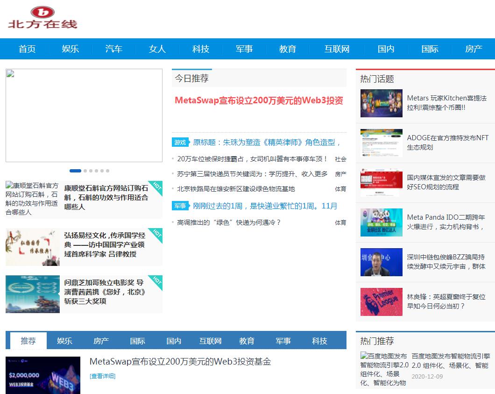The width and height of the screenshot is (495, 394).
Task: Select the active blue carousel indicator
Action: click(76, 171)
